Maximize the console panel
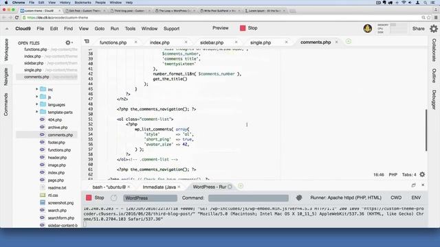 (x=413, y=185)
